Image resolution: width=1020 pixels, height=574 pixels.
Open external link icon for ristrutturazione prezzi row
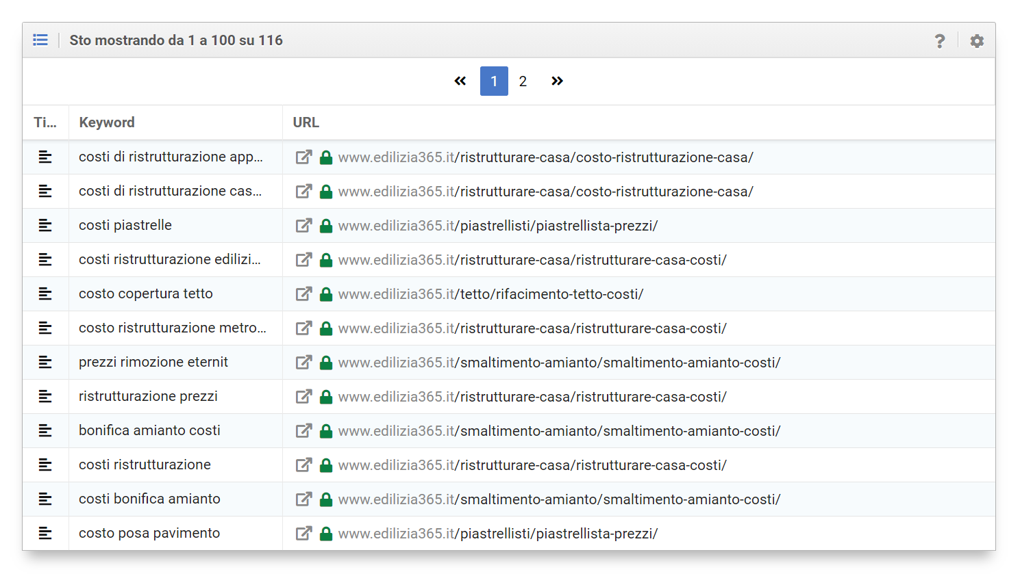click(x=303, y=397)
